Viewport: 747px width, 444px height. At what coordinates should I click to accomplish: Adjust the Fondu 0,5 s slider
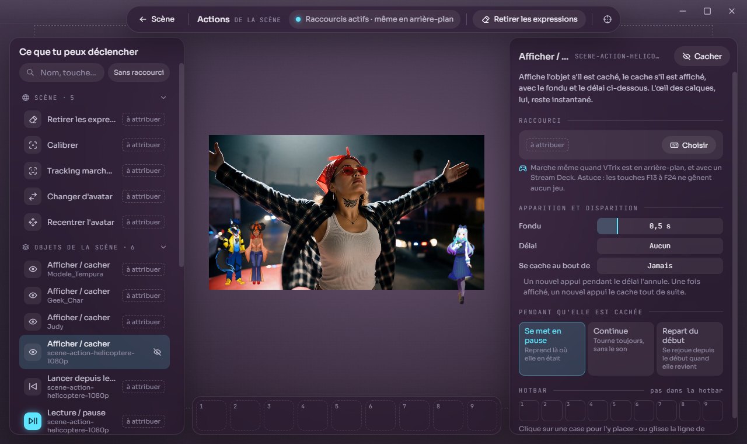tap(660, 226)
